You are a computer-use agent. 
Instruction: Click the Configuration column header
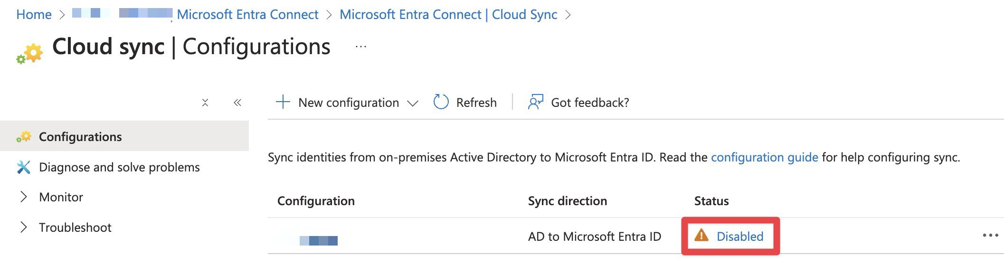(x=316, y=201)
